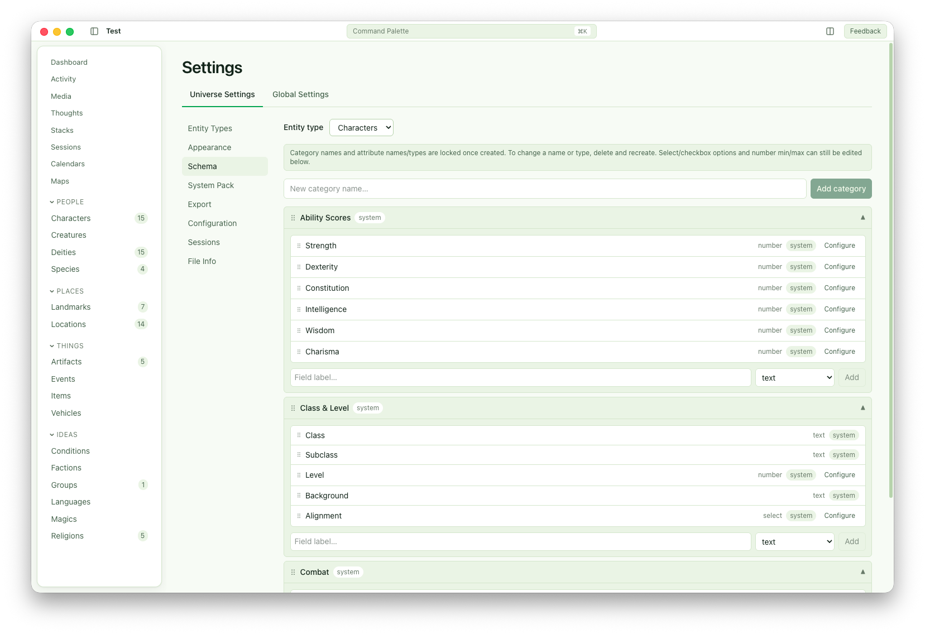Configure the Level attribute
The width and height of the screenshot is (925, 634).
click(x=840, y=475)
